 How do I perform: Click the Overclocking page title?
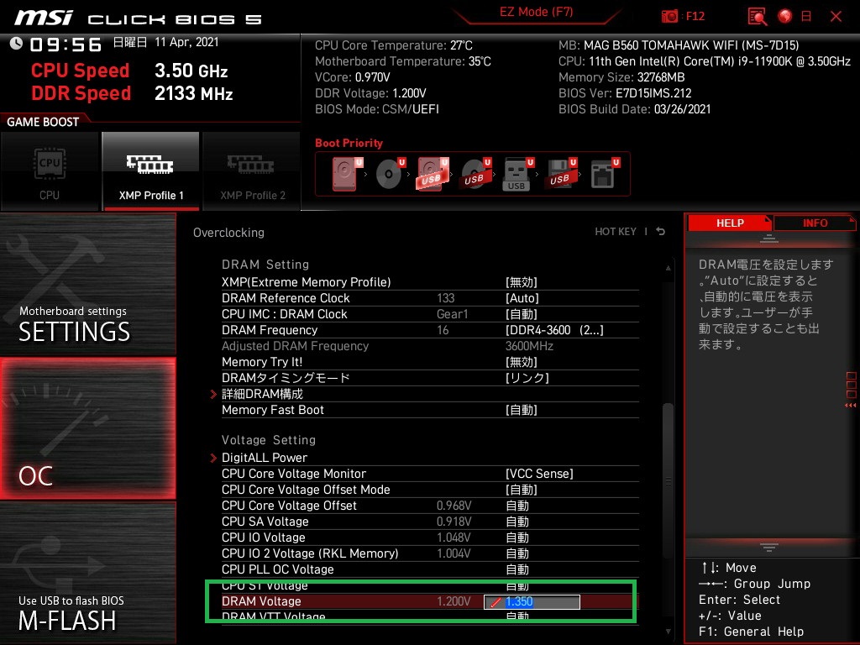[x=228, y=233]
